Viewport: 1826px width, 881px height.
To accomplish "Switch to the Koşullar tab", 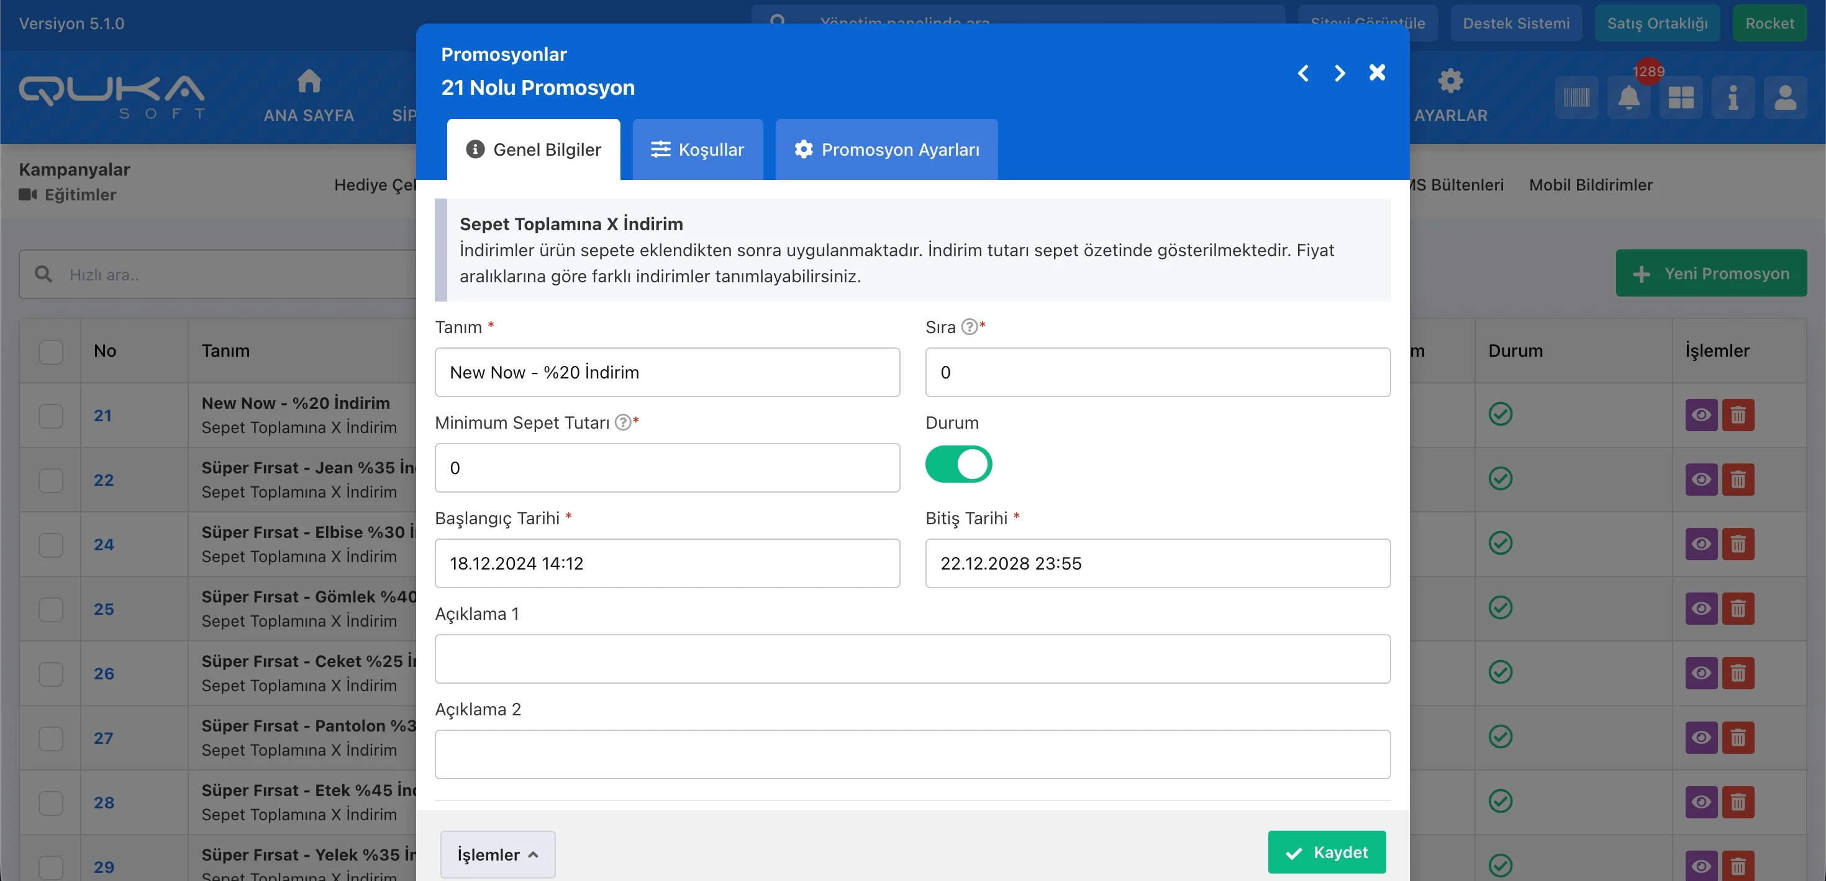I will (697, 150).
